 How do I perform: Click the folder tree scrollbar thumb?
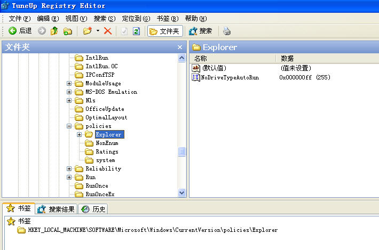182,151
